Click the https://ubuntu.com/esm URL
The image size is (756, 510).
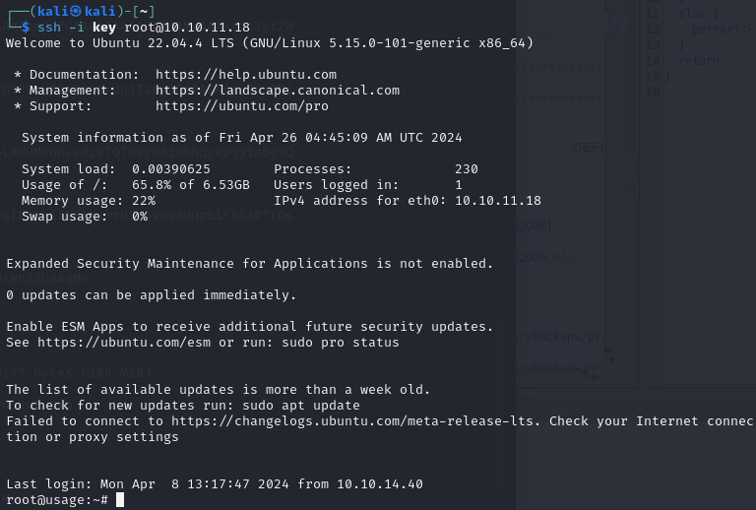124,343
